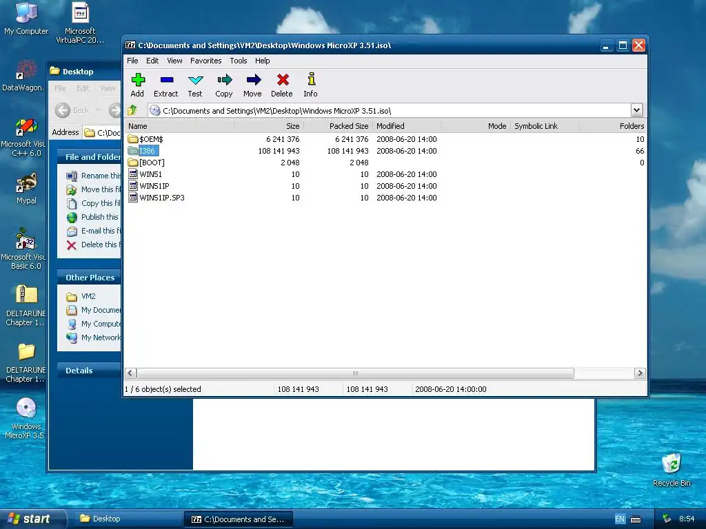706x529 pixels.
Task: Sort by Packed Size column header
Action: [338, 126]
